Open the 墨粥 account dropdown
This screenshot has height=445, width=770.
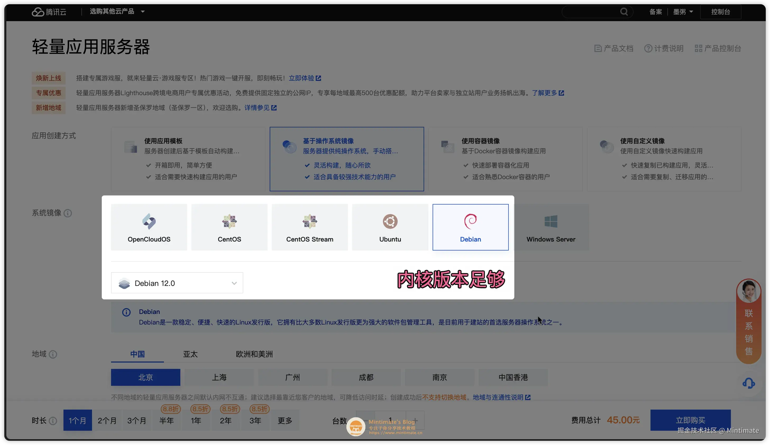[x=683, y=11]
